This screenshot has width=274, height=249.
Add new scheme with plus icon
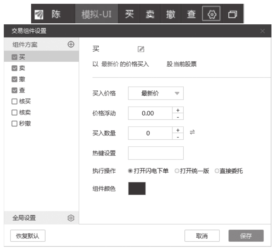[71, 44]
